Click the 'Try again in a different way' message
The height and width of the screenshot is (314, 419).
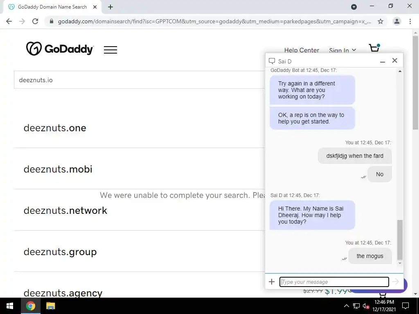click(x=312, y=90)
